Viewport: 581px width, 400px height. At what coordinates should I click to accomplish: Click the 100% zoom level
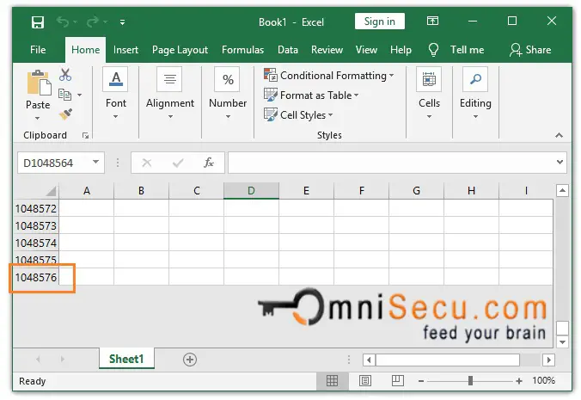click(x=543, y=380)
